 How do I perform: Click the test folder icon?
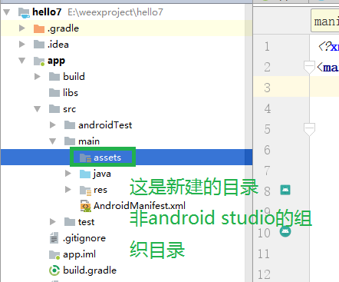[70, 222]
